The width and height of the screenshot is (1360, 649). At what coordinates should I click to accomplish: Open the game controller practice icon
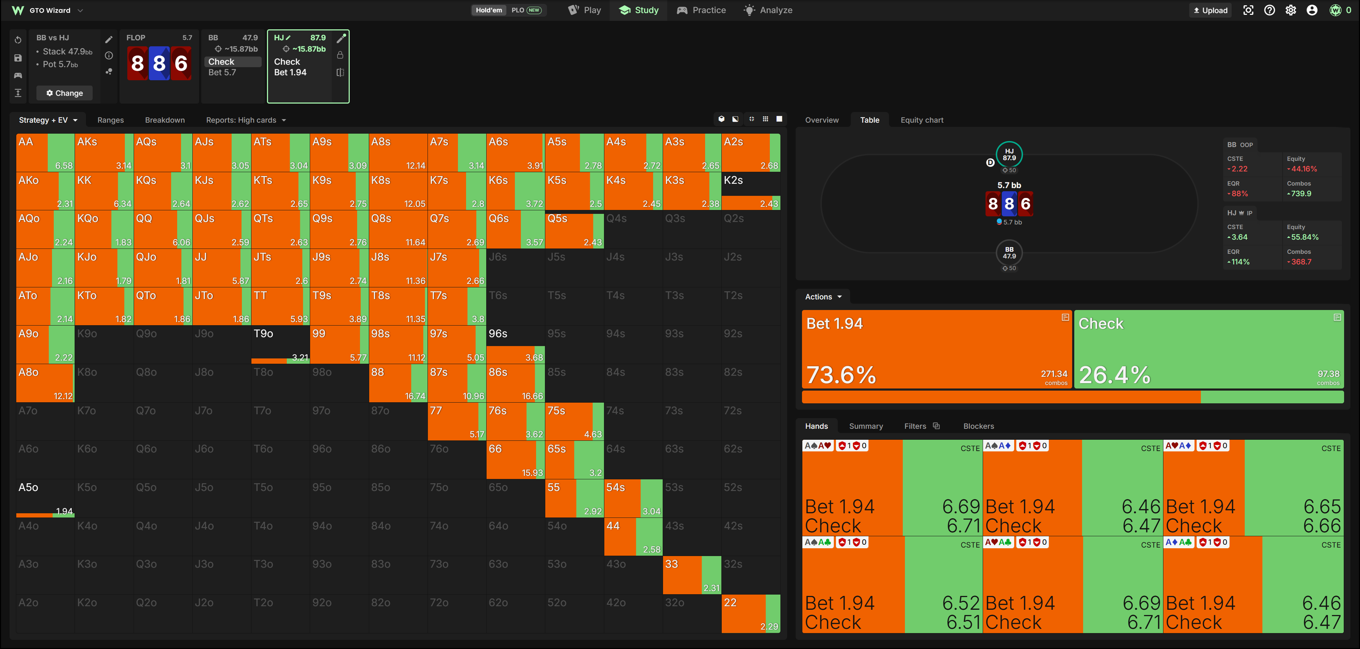coord(18,75)
